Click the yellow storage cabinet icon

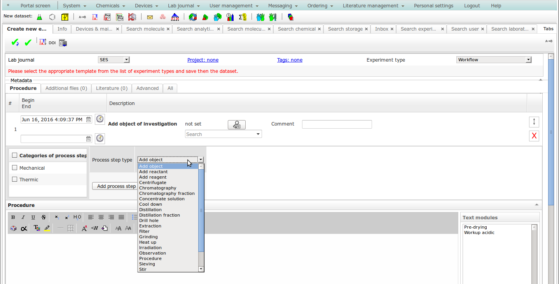pyautogui.click(x=65, y=17)
